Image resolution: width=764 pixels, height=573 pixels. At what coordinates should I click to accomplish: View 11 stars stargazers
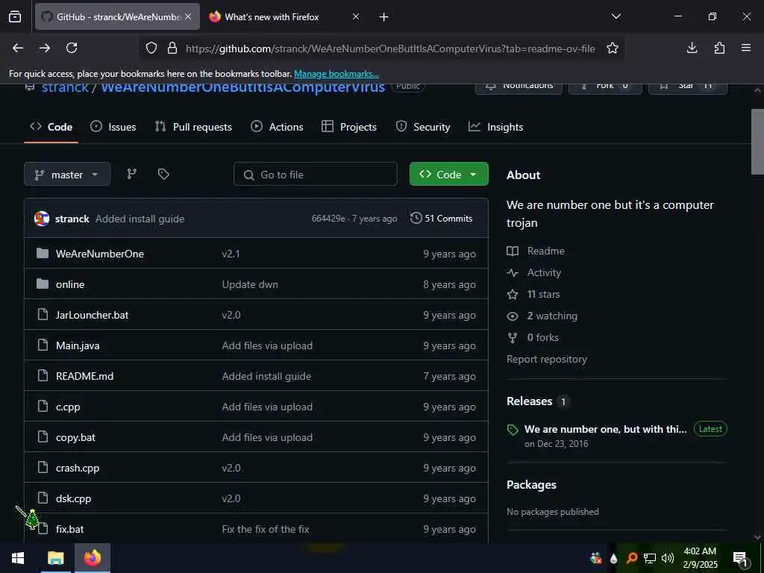click(x=533, y=294)
